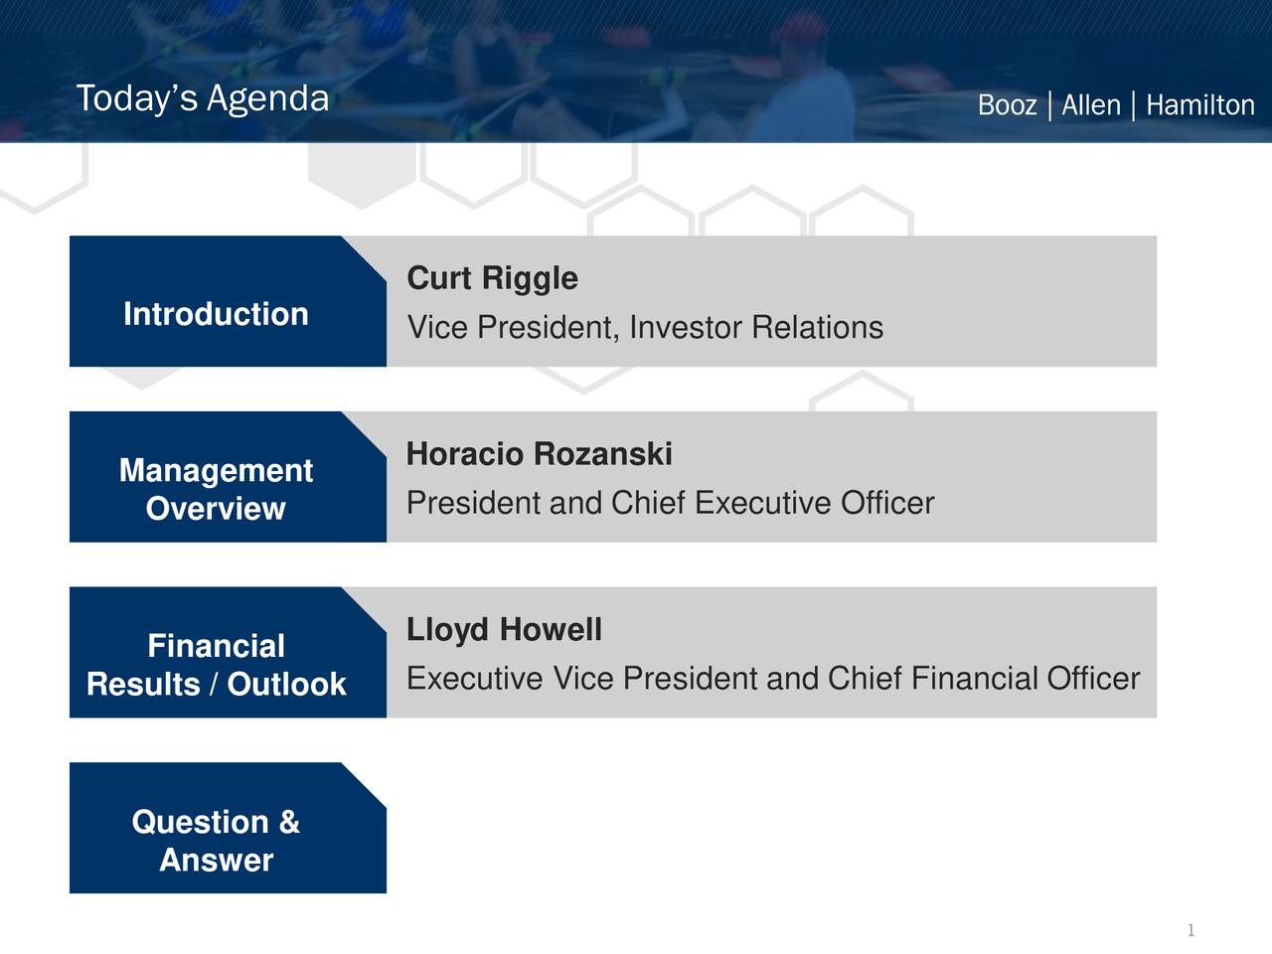
Task: Select the Horacio Rozanski name
Action: 540,454
